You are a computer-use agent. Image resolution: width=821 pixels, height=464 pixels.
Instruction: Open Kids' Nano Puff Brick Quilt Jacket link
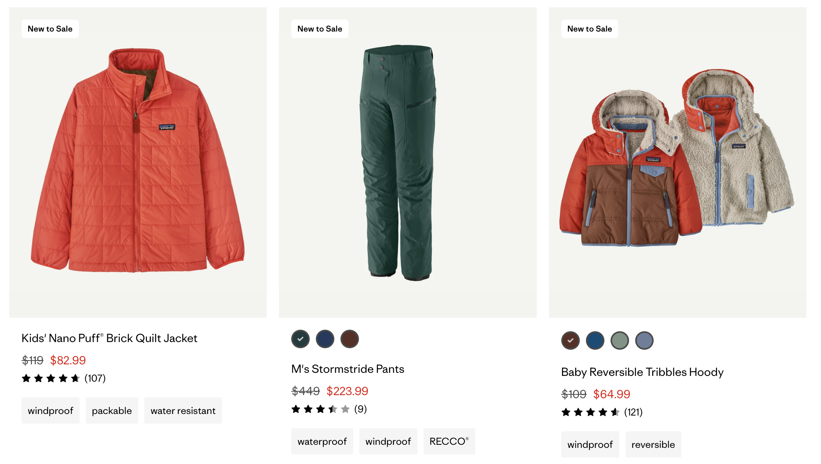tap(109, 338)
